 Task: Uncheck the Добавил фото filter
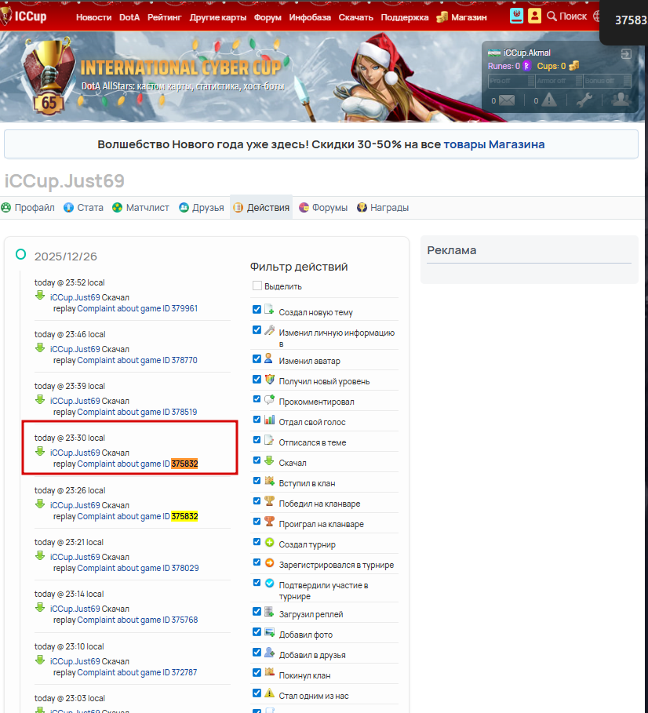257,631
